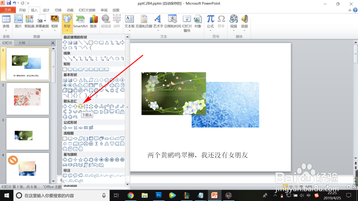Open the 剪贴画 clip art button
Screen dimensions: 358x201
[29, 21]
